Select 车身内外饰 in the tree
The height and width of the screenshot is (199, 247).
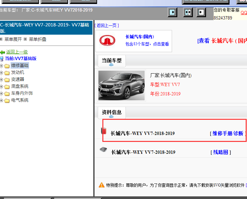tap(22, 93)
